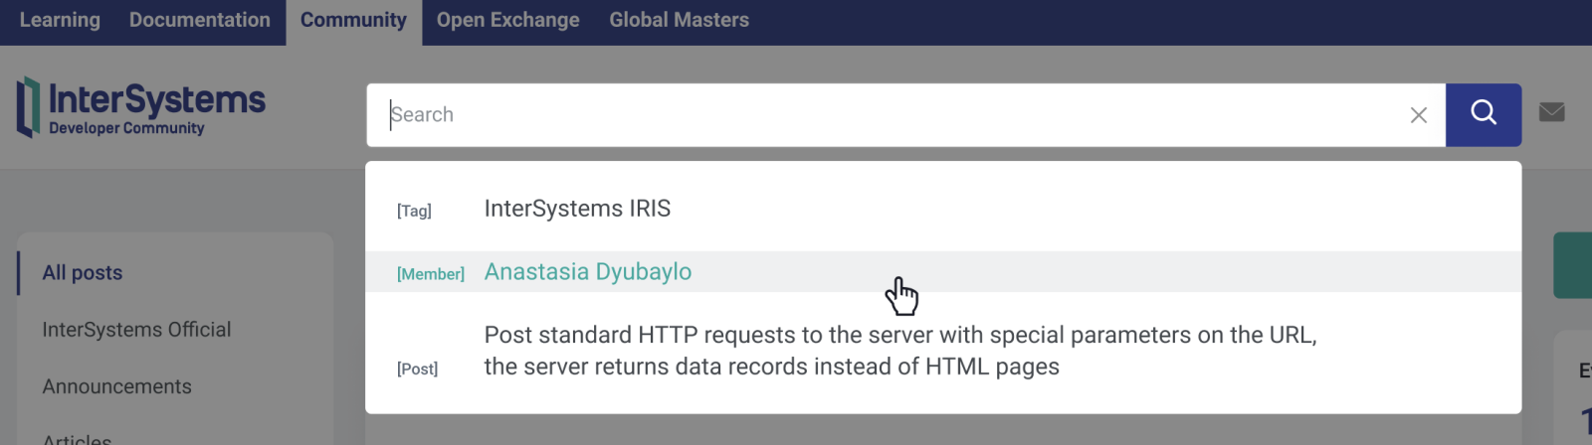Screen dimensions: 1592x445
Task: Click the Developer Community wordmark text
Action: 126,128
